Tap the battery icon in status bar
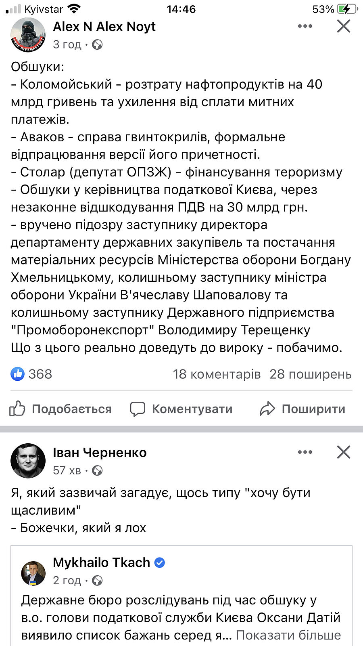363x646 pixels. point(346,9)
